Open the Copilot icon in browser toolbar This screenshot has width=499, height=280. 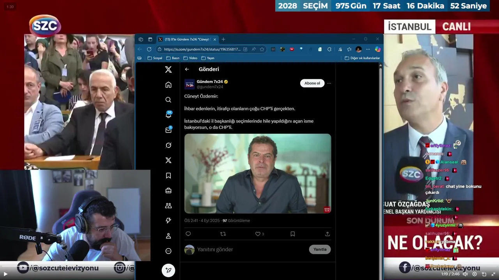click(x=377, y=49)
